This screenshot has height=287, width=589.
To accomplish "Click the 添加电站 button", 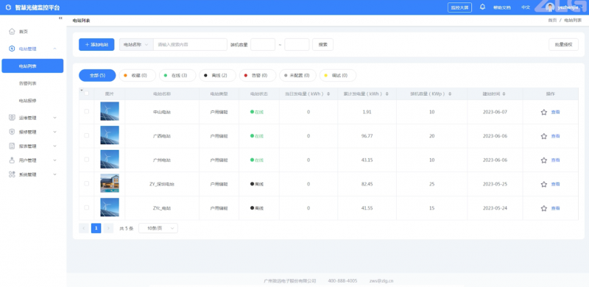I will tap(96, 44).
